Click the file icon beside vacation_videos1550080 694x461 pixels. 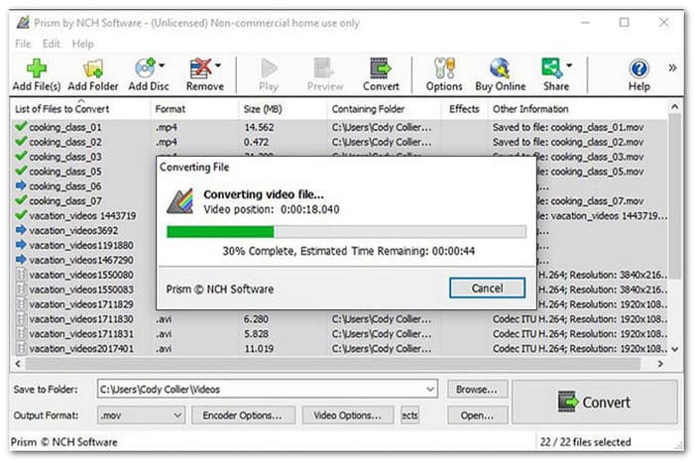tap(21, 275)
